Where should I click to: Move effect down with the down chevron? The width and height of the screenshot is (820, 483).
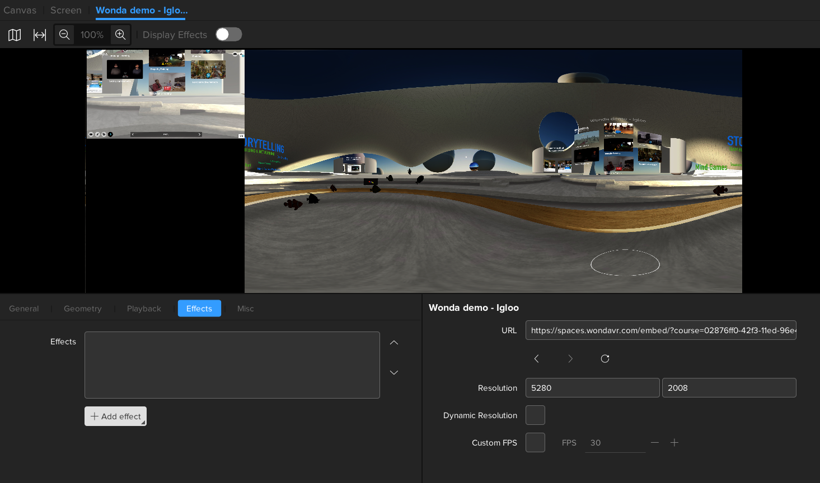tap(394, 372)
